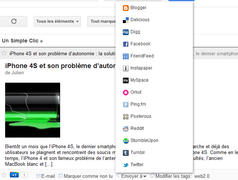The width and height of the screenshot is (238, 180).
Task: Share the post to Tumblr
Action: 154,153
